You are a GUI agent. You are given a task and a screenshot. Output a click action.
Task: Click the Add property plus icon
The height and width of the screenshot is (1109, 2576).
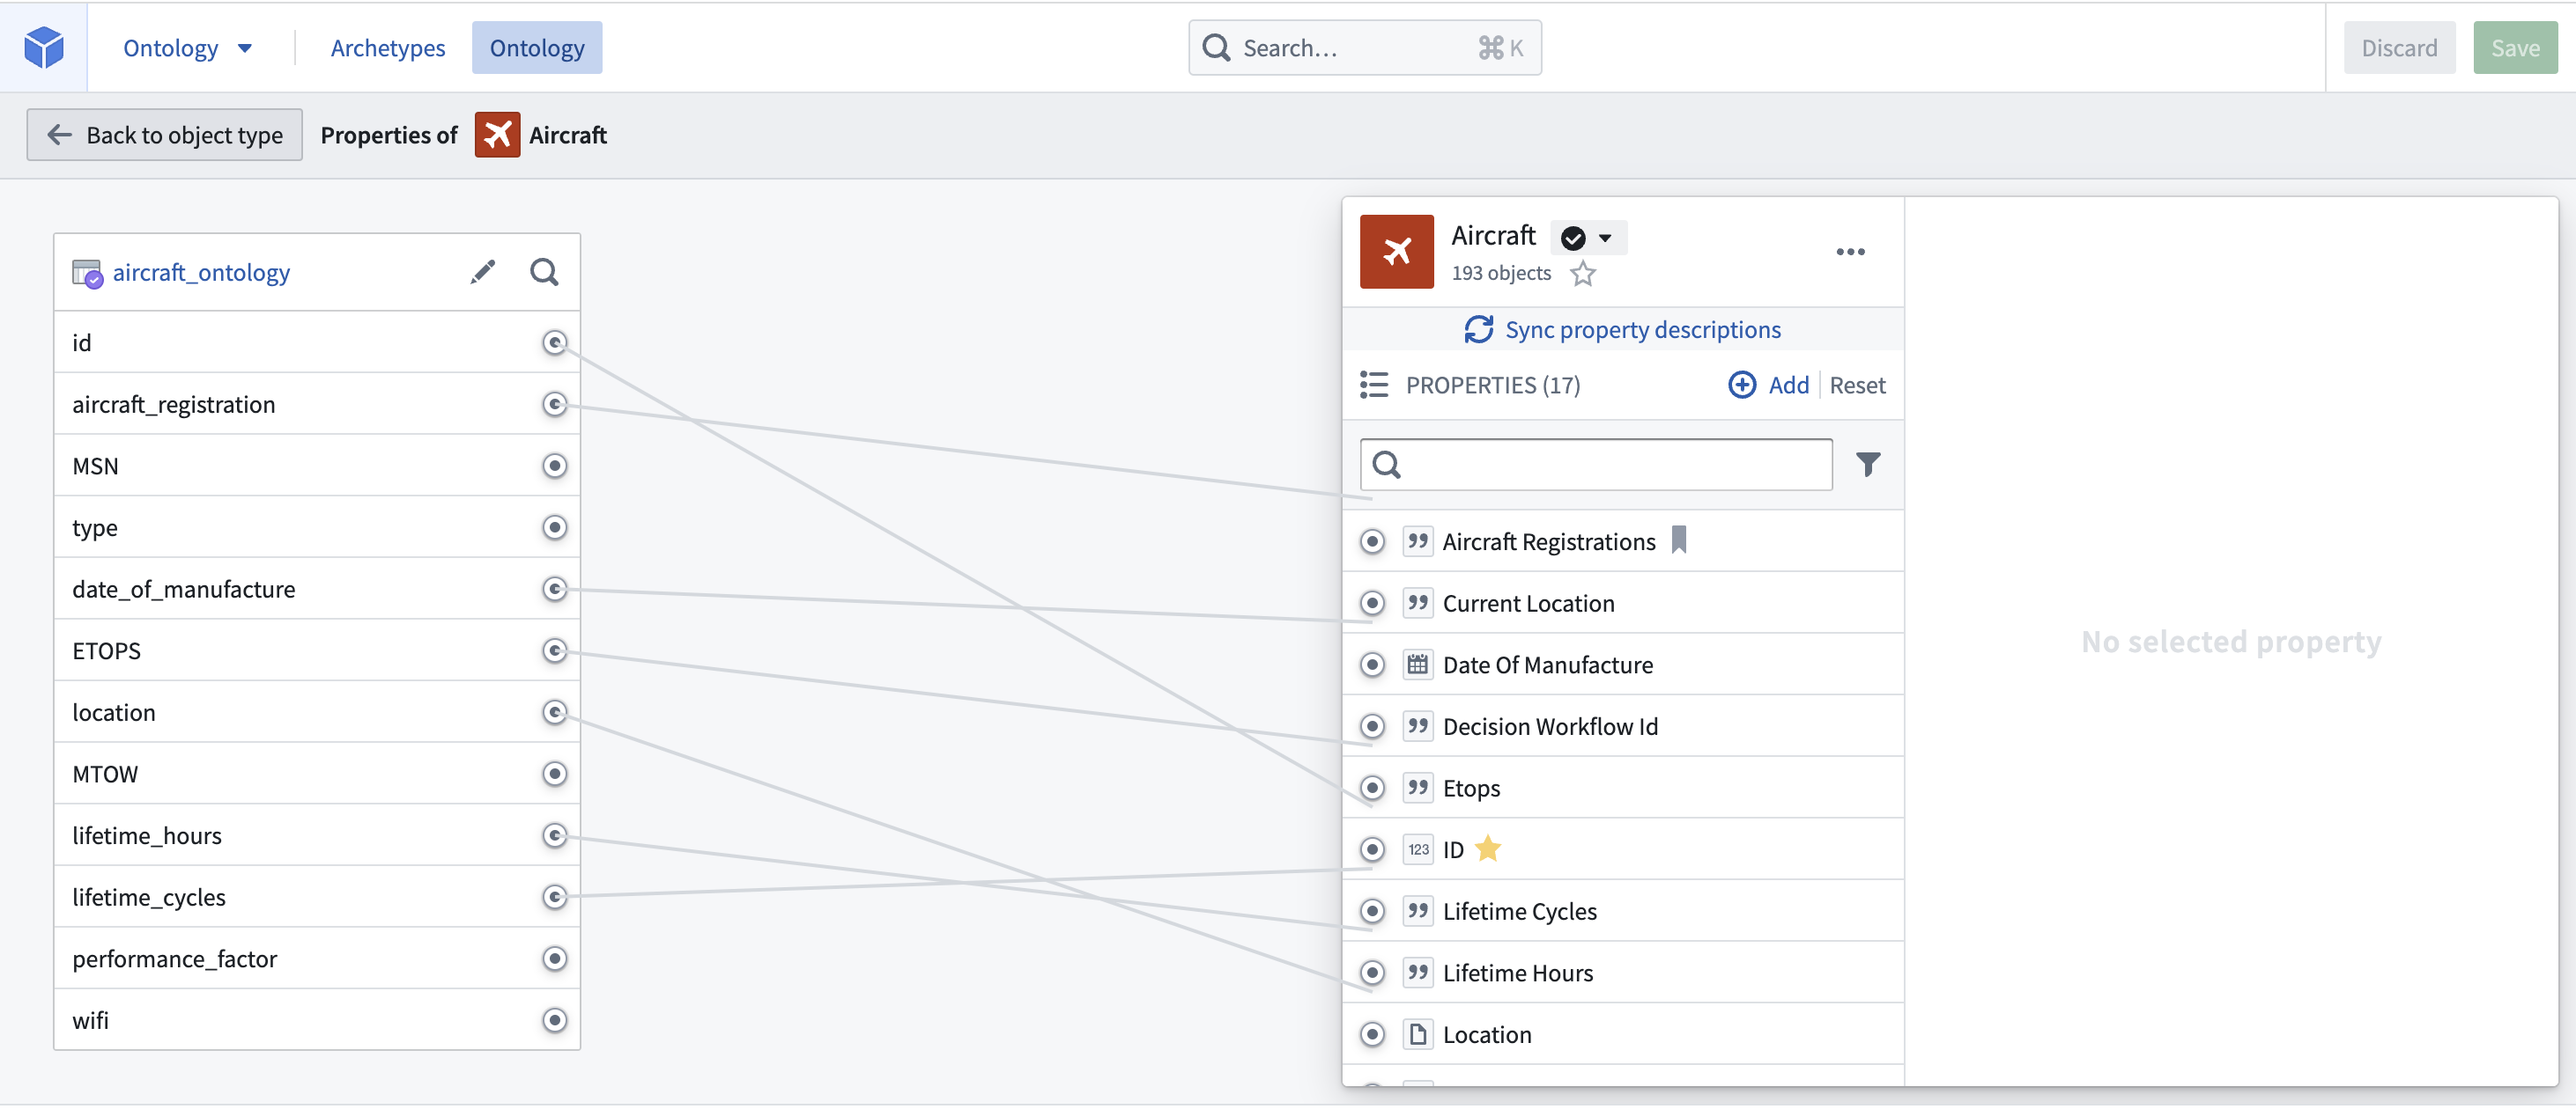pos(1741,385)
